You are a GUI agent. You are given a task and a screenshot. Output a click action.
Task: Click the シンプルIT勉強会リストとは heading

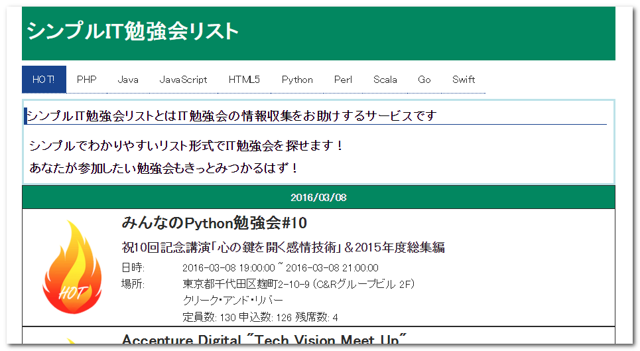231,116
